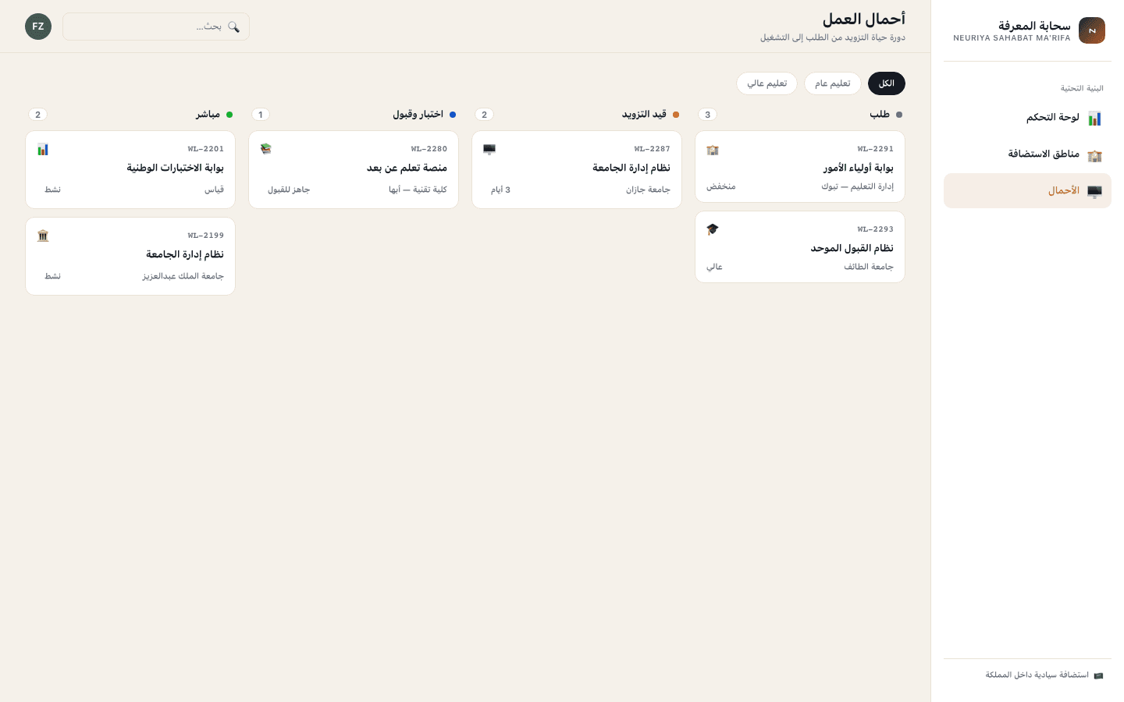Click the books icon on card WL-2280

(x=266, y=149)
